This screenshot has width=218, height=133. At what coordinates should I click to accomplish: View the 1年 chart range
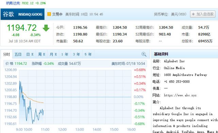tap(65, 54)
